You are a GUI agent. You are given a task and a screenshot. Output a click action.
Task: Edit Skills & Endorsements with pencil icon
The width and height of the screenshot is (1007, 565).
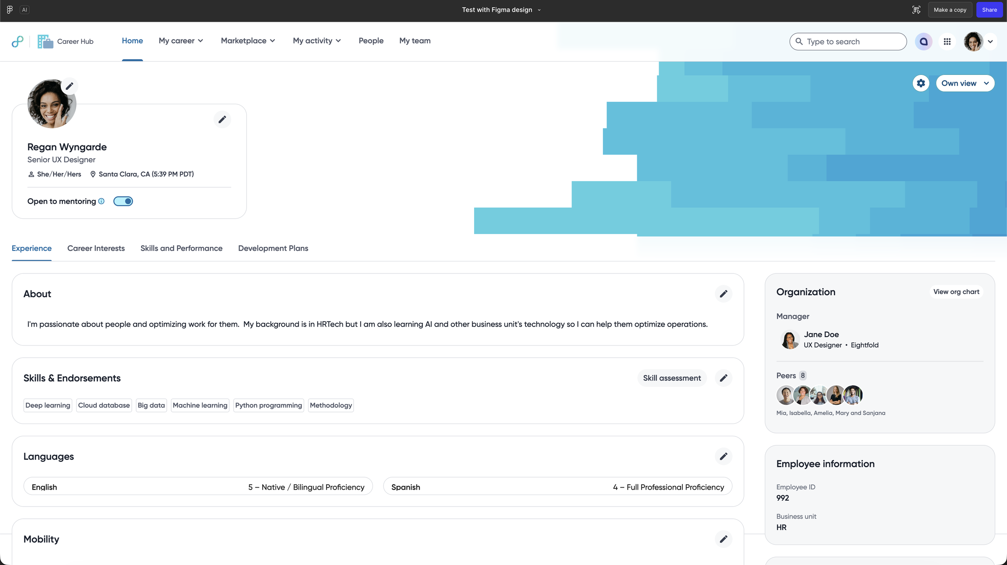pos(723,378)
